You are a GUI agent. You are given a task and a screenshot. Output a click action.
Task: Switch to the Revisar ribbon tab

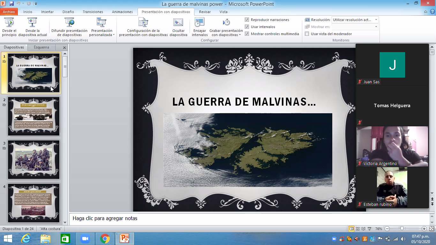[205, 12]
